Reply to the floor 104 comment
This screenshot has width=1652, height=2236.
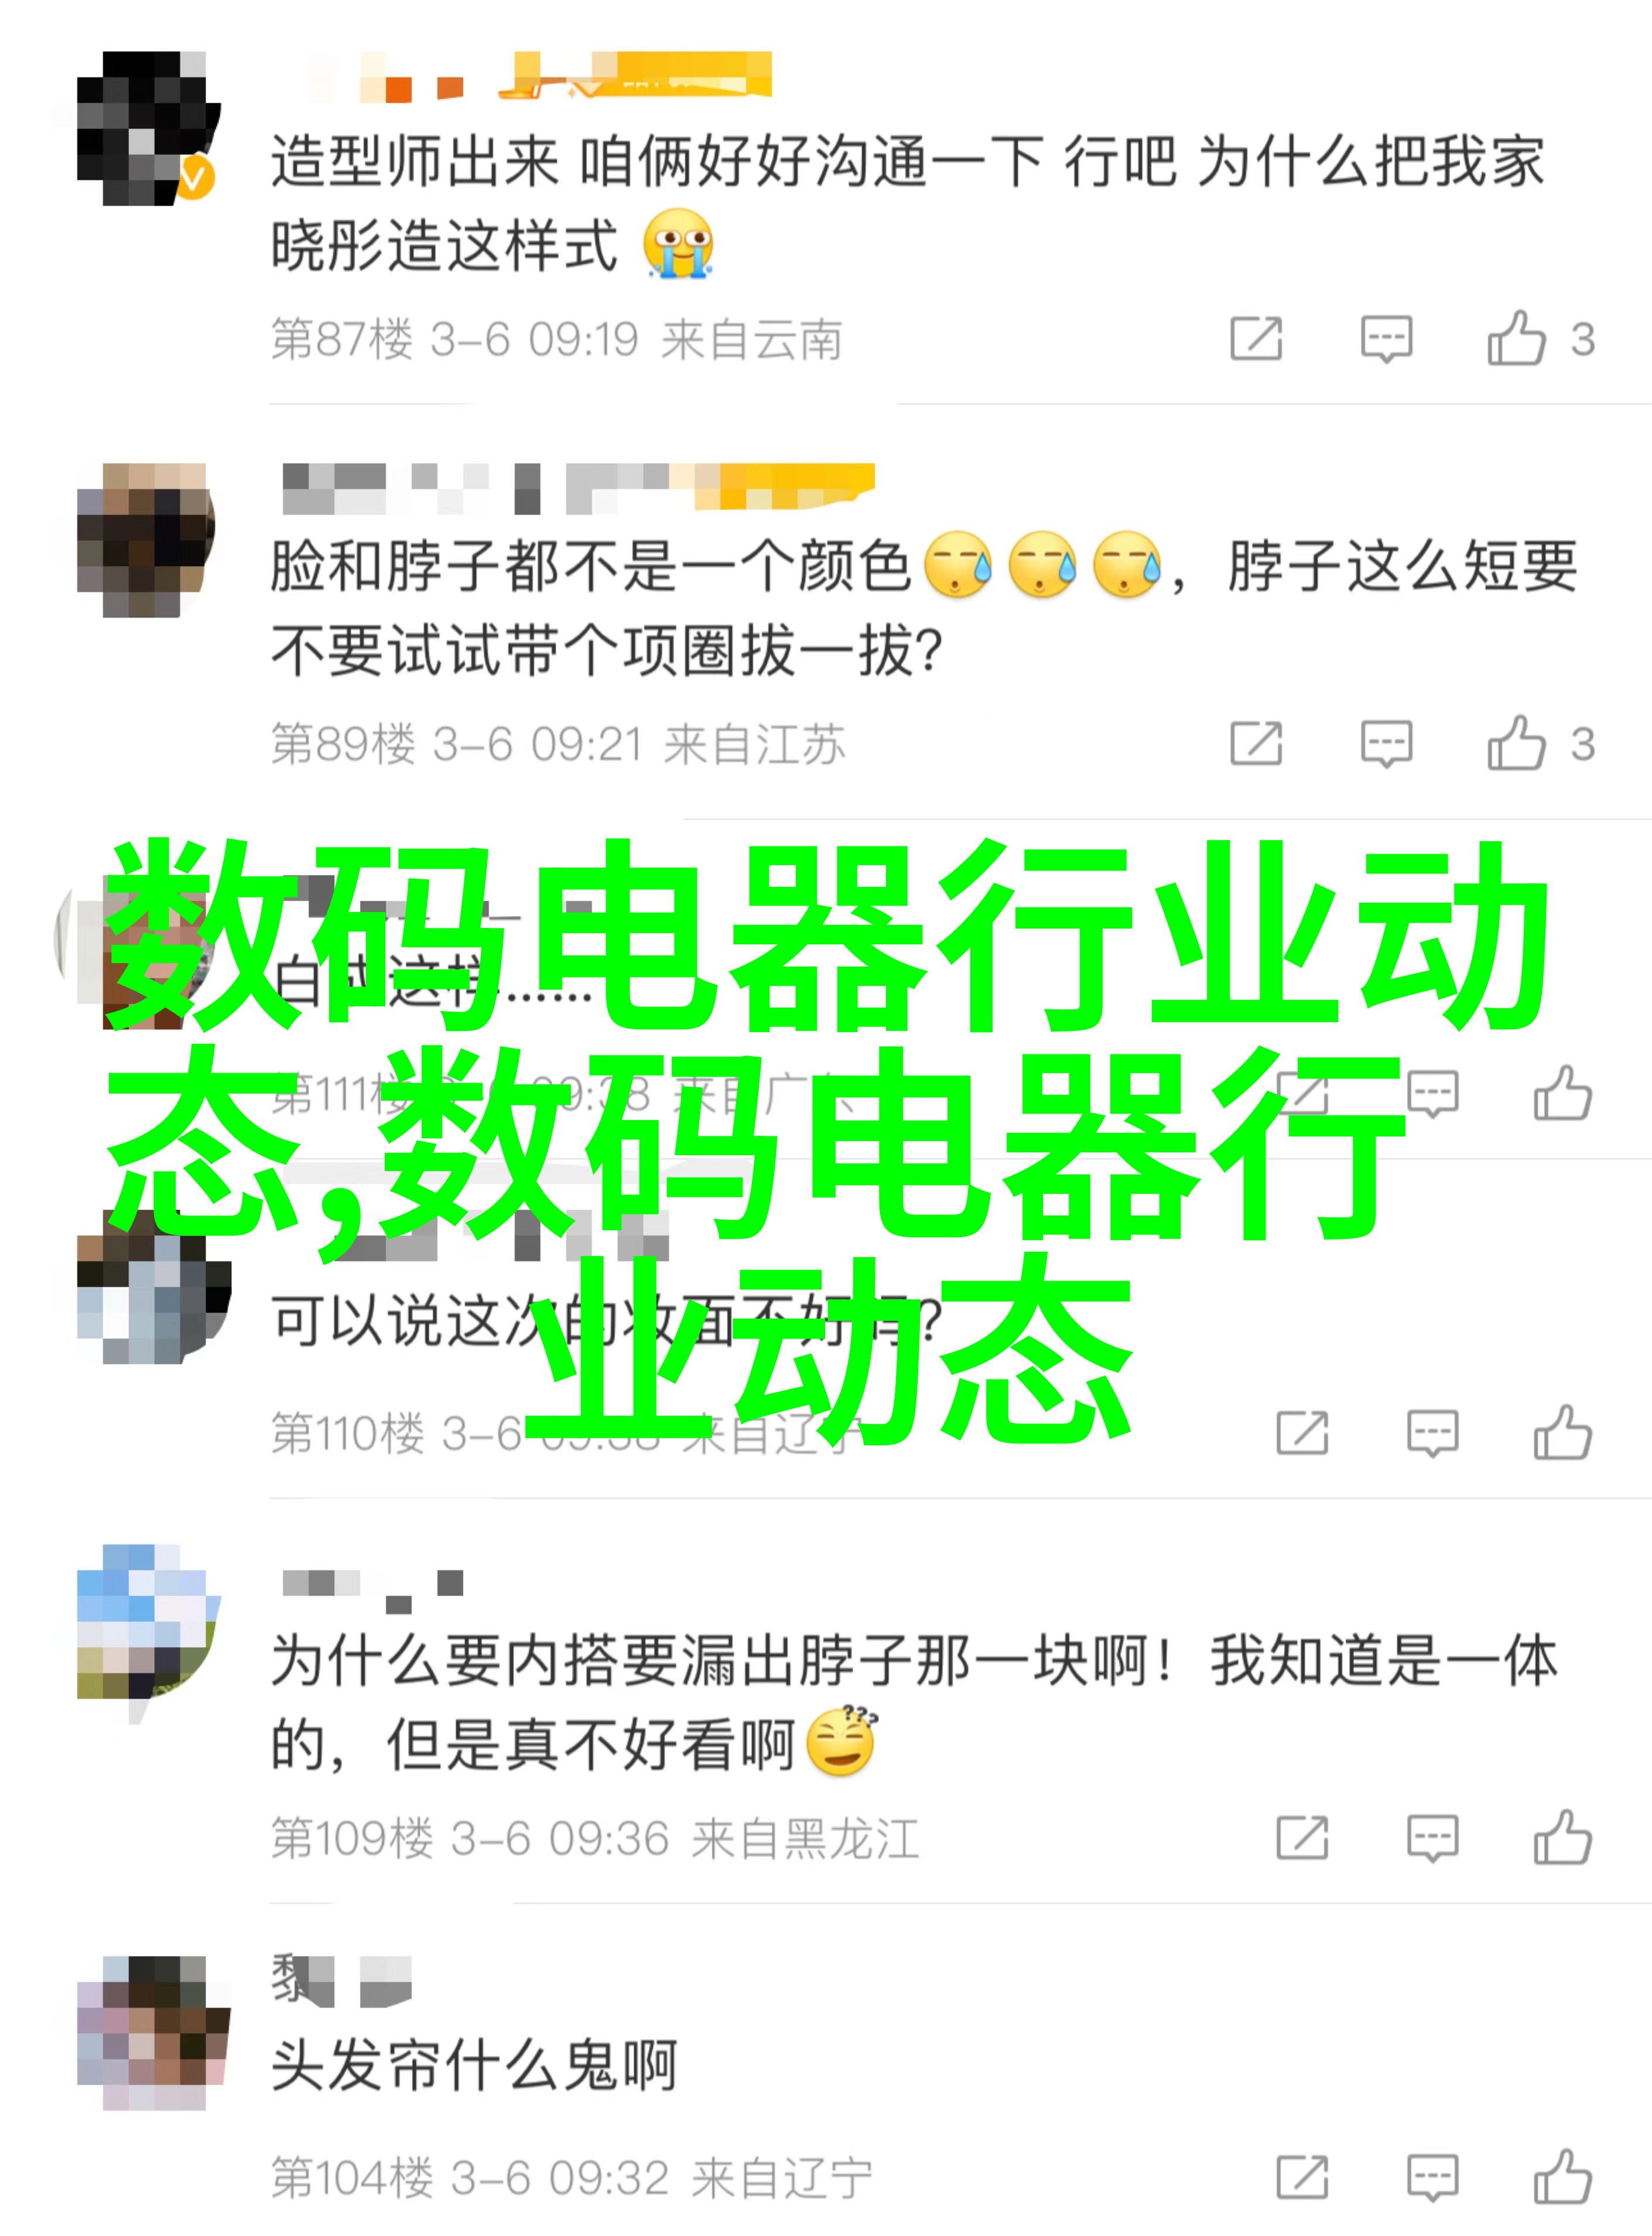[1432, 2177]
